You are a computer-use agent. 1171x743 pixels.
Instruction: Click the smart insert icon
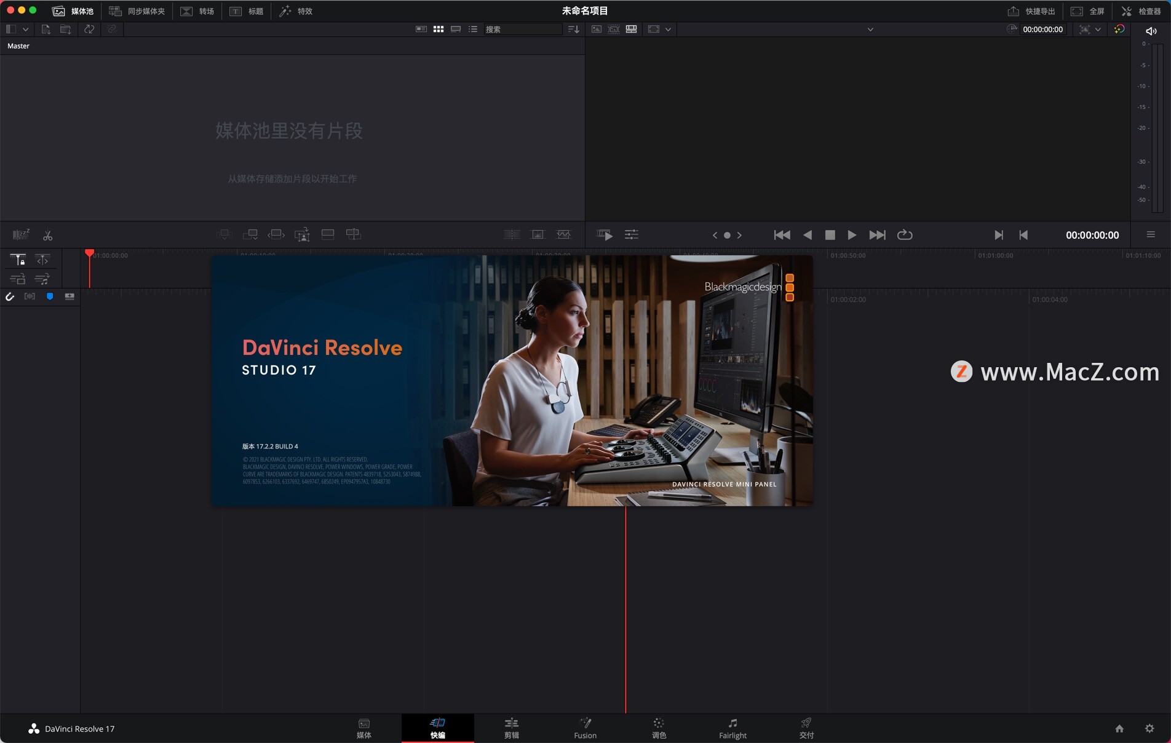click(x=224, y=234)
